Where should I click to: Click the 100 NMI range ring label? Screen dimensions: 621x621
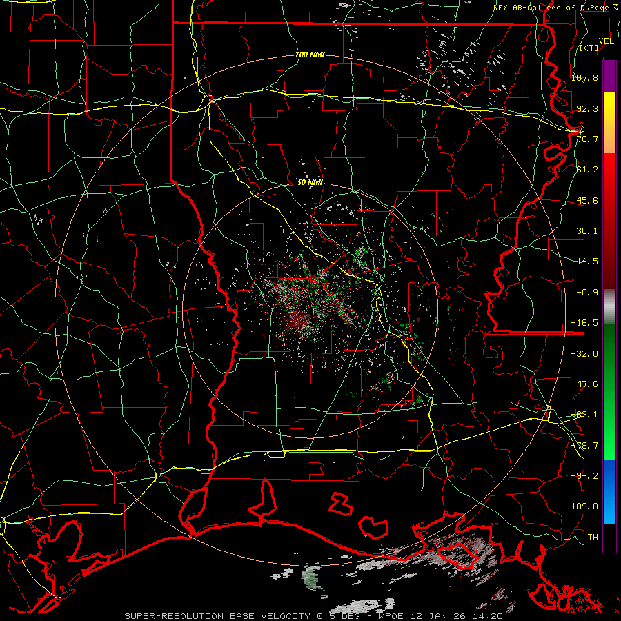click(x=310, y=55)
